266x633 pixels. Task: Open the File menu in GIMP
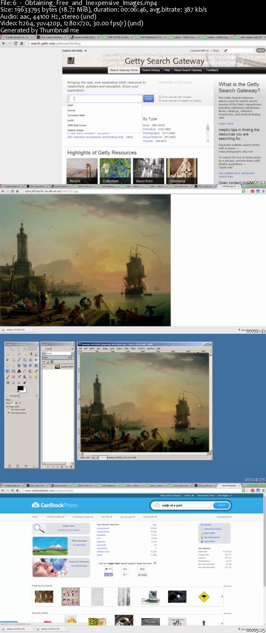81,348
